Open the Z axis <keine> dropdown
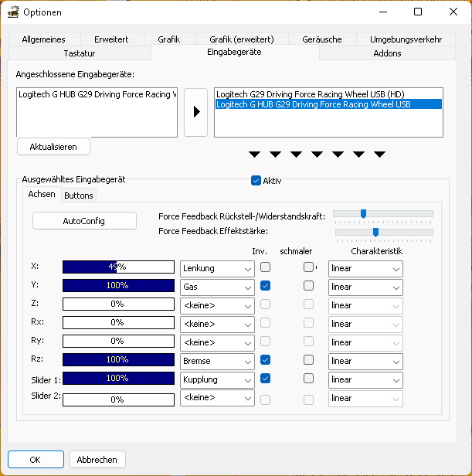472x476 pixels. pos(217,305)
